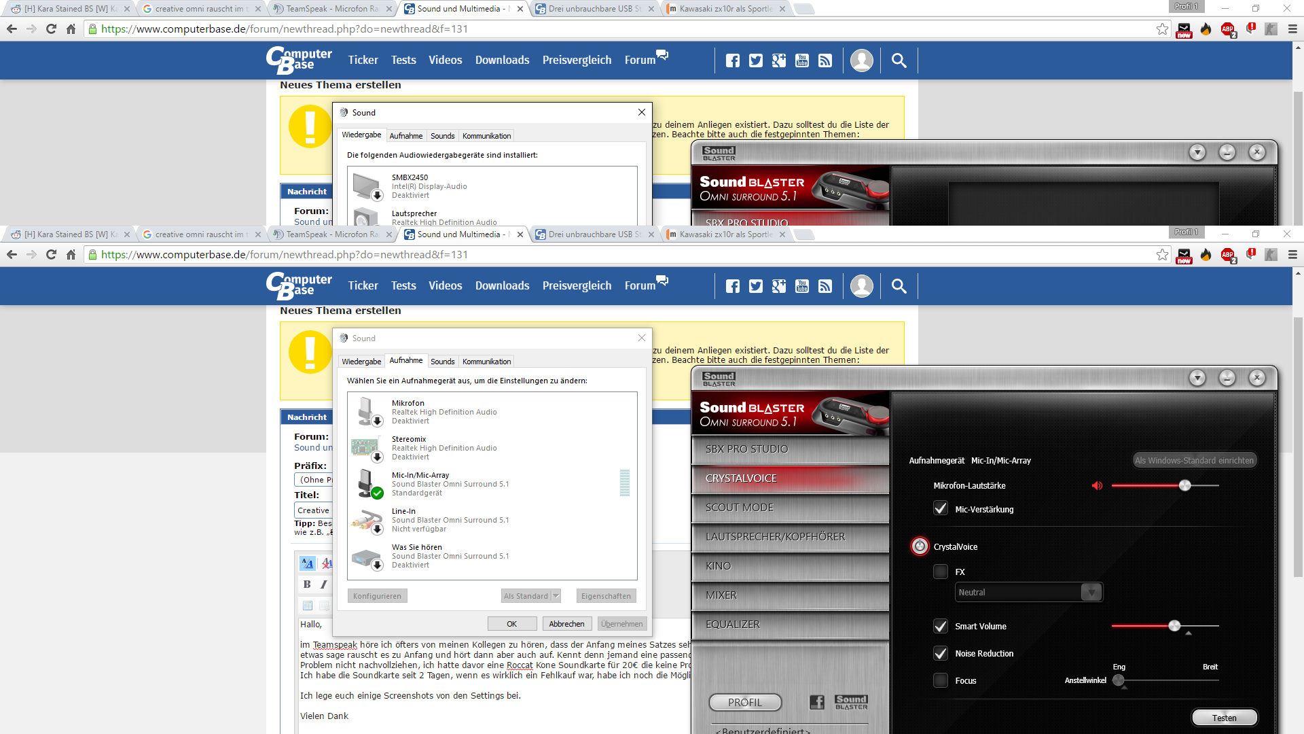This screenshot has width=1304, height=734.
Task: Switch to Aufnahme tab in the upper Sound dialog
Action: [x=406, y=136]
